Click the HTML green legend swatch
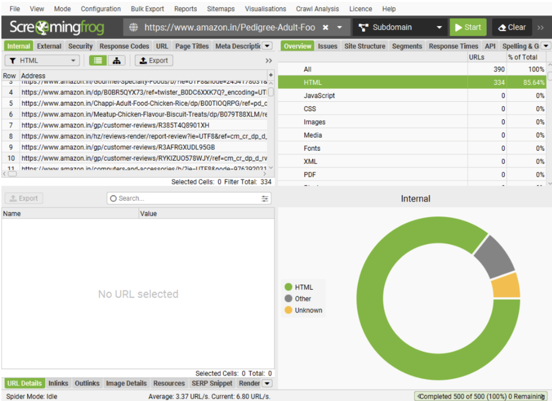 (288, 287)
